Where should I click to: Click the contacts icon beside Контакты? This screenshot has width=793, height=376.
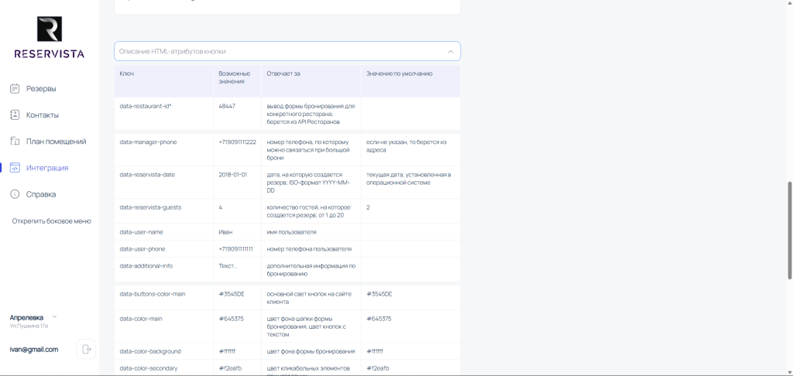click(15, 115)
